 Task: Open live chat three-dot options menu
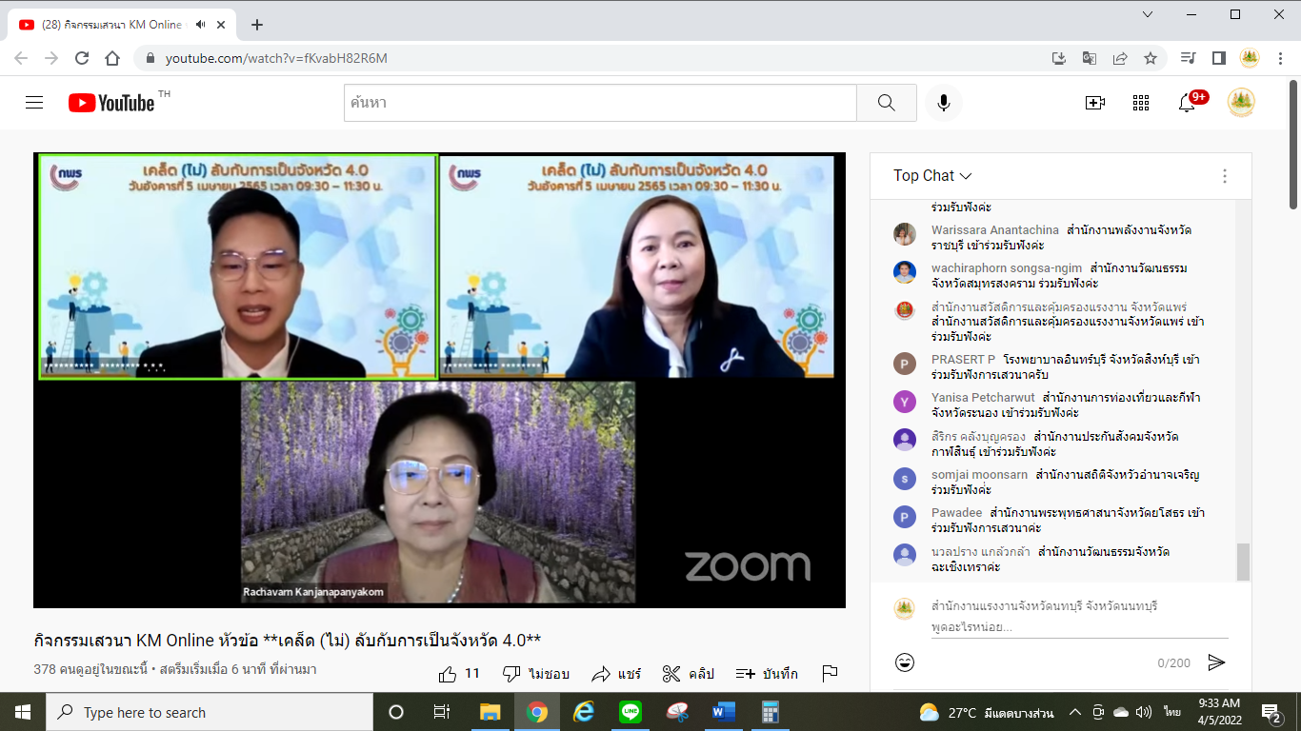(x=1225, y=176)
